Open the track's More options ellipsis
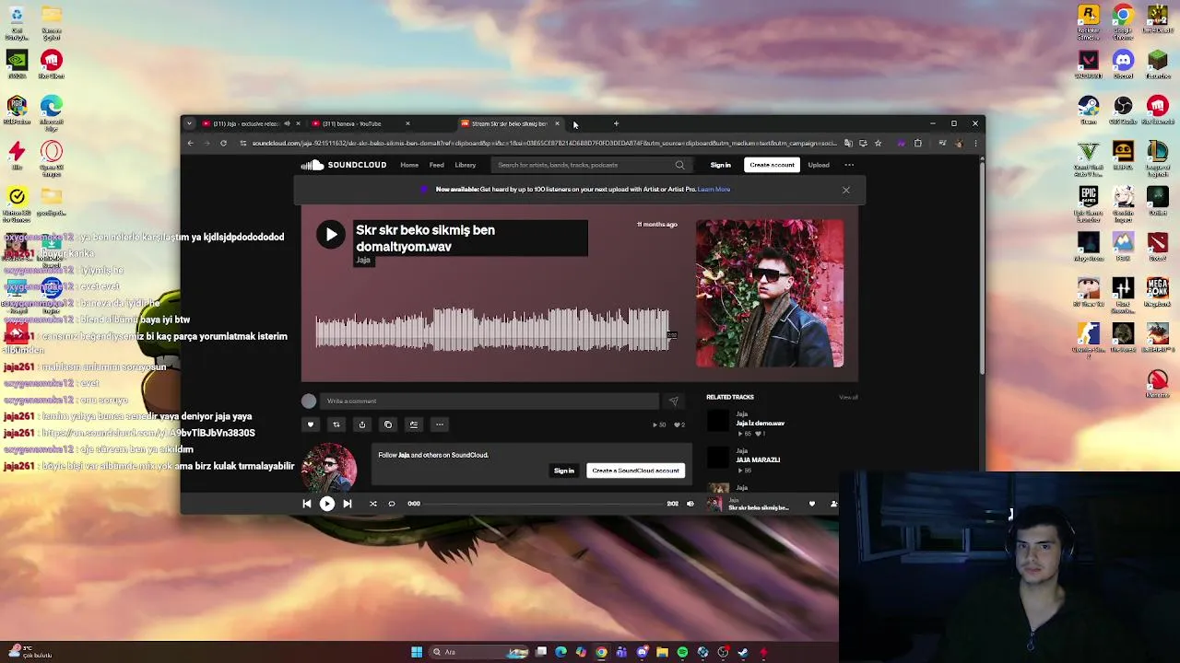Viewport: 1180px width, 663px height. click(440, 425)
